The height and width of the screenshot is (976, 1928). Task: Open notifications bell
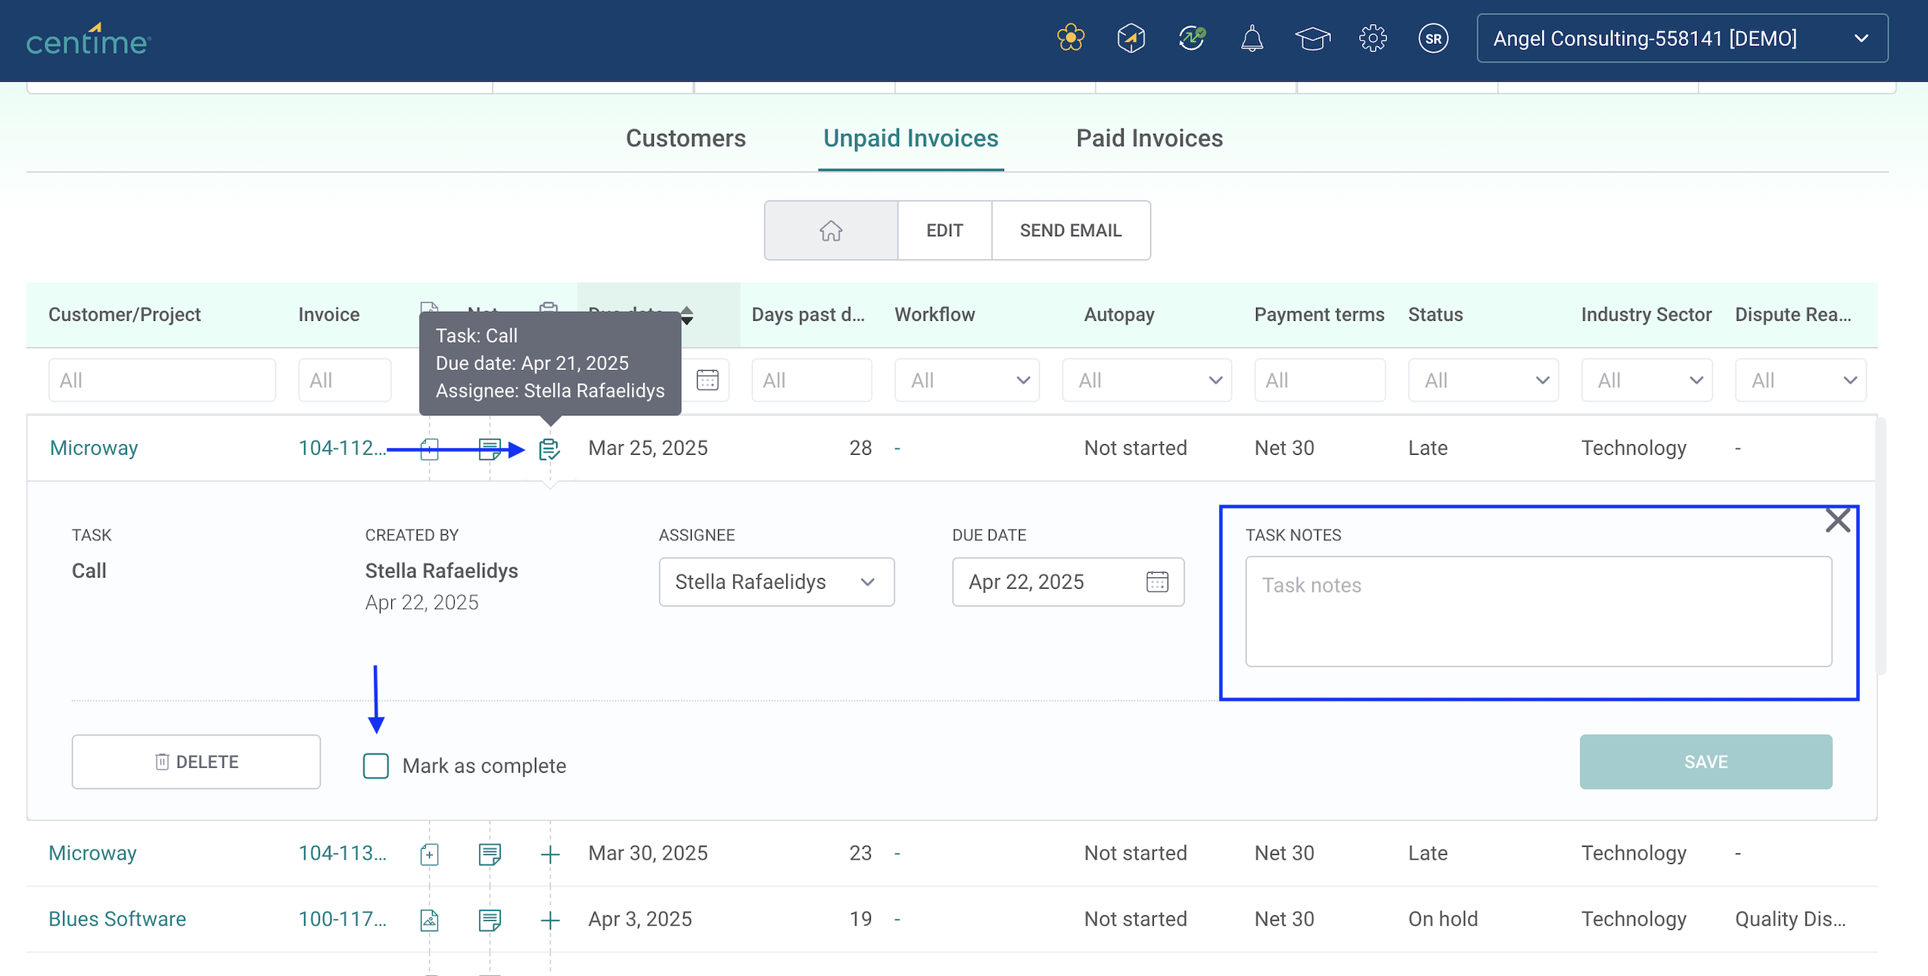click(x=1252, y=38)
